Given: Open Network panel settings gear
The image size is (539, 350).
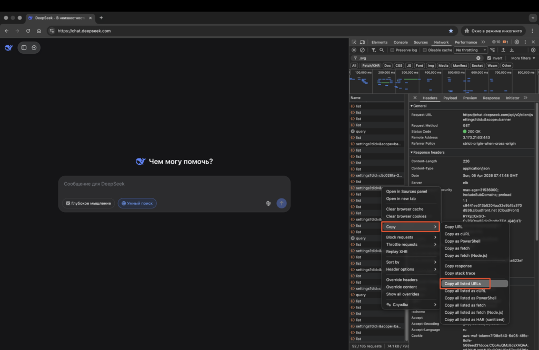Looking at the screenshot, I should point(533,50).
